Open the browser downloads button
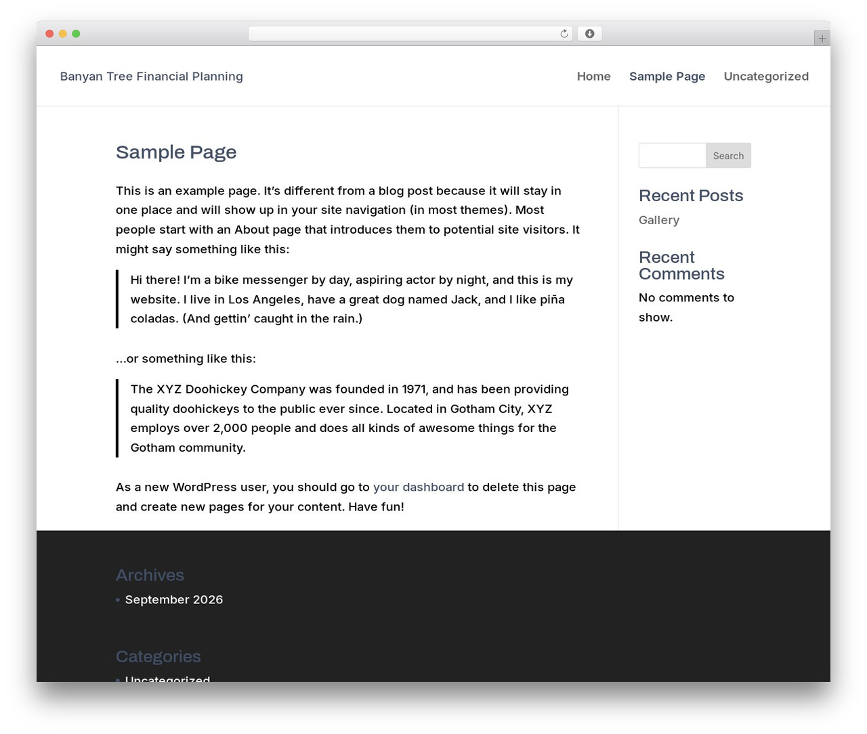This screenshot has width=867, height=734. tap(589, 34)
